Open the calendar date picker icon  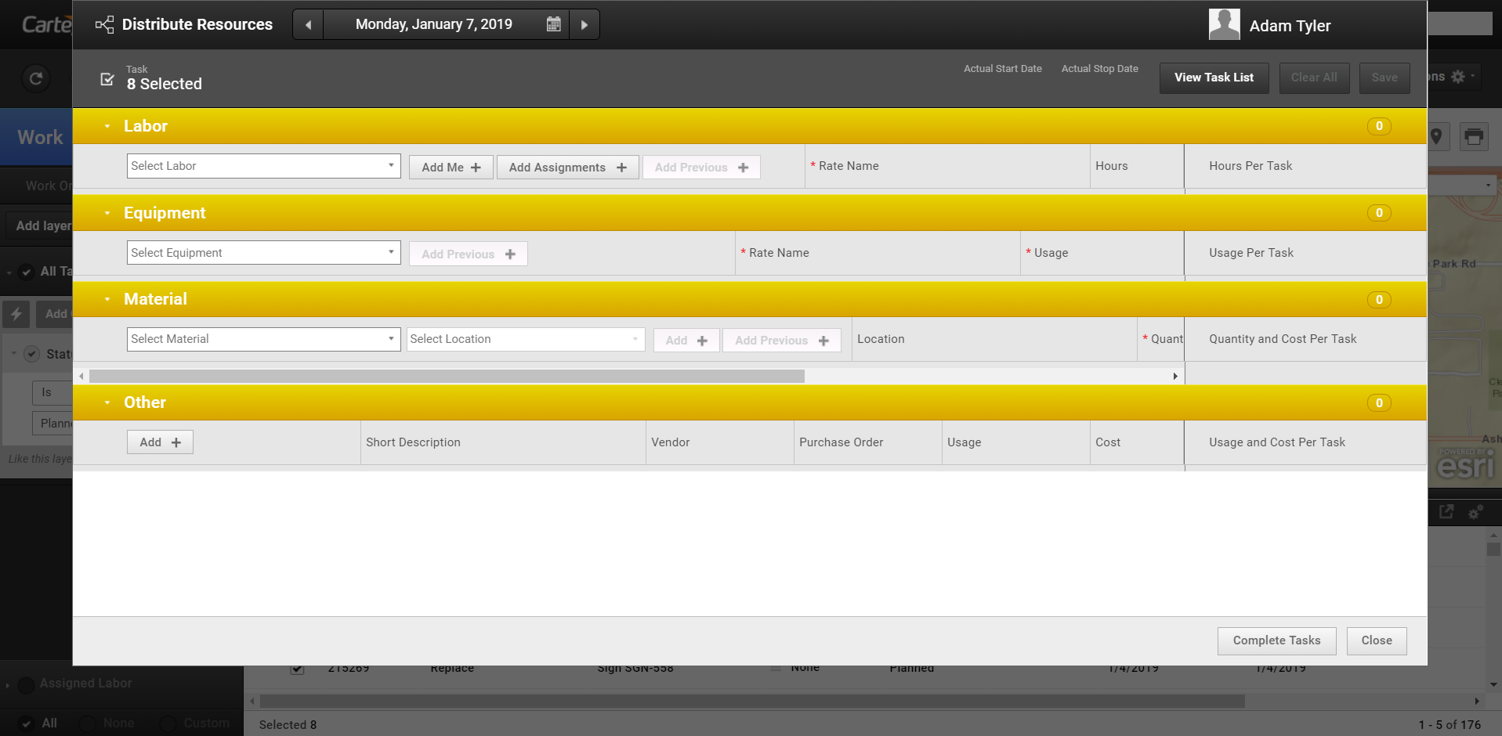553,24
